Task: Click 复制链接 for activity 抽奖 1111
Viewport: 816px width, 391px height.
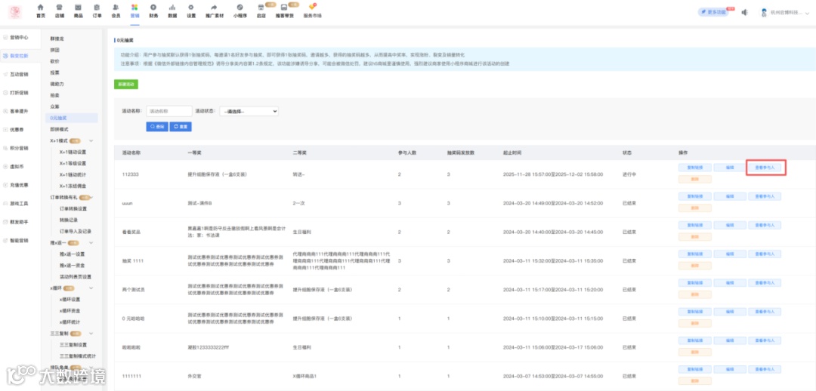Action: coord(695,254)
